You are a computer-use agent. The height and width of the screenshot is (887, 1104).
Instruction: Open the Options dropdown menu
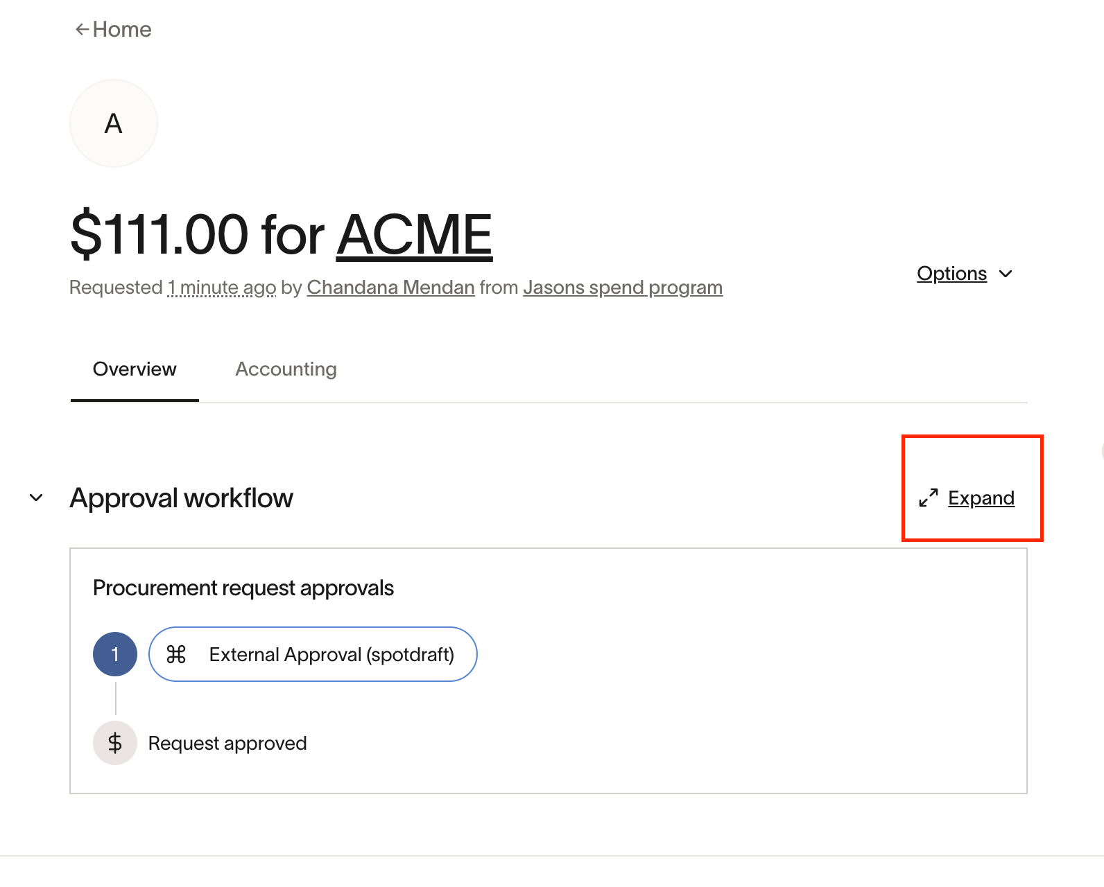951,274
